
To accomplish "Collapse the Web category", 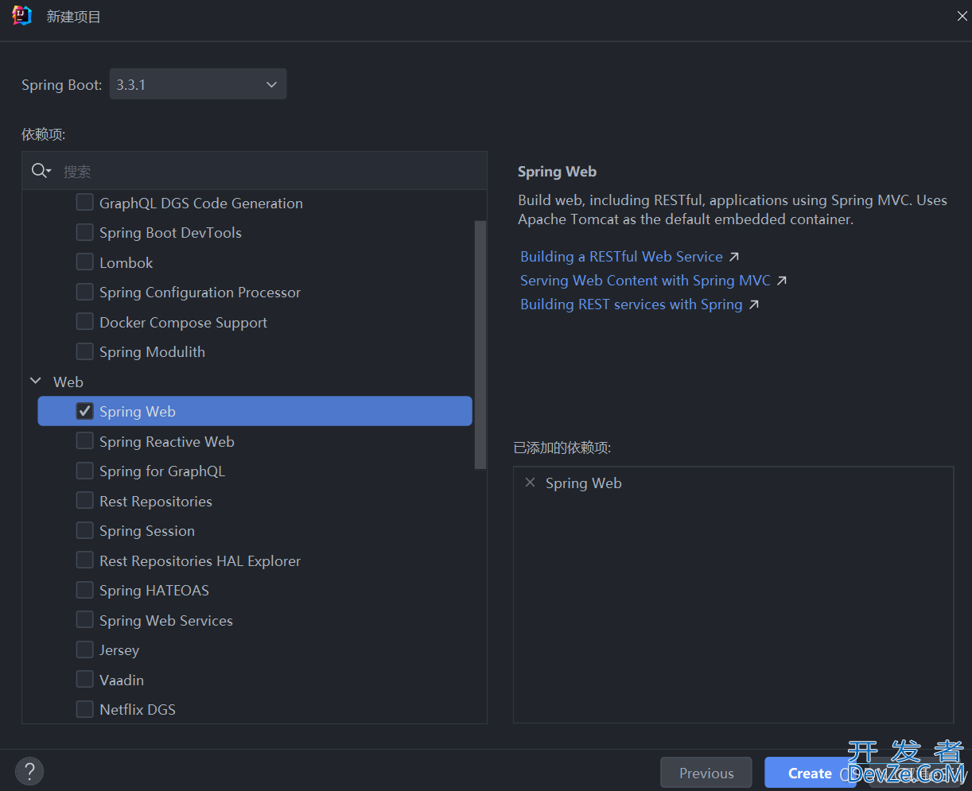I will tap(36, 382).
